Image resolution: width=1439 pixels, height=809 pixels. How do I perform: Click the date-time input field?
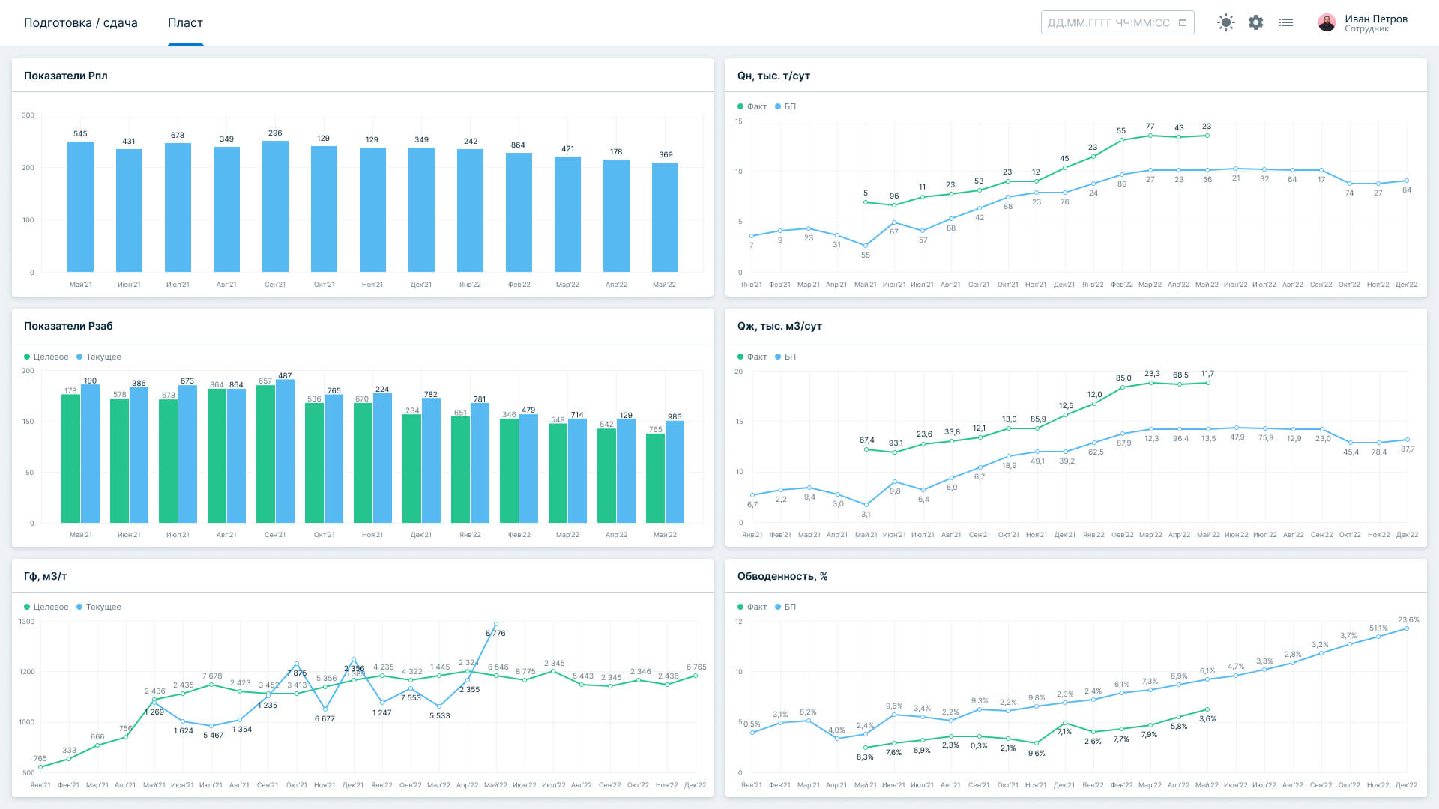tap(1108, 22)
